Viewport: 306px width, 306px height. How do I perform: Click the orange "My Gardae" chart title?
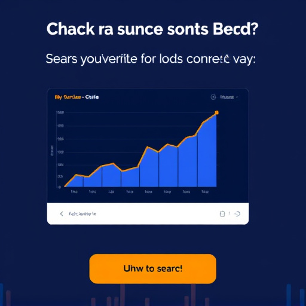68,97
